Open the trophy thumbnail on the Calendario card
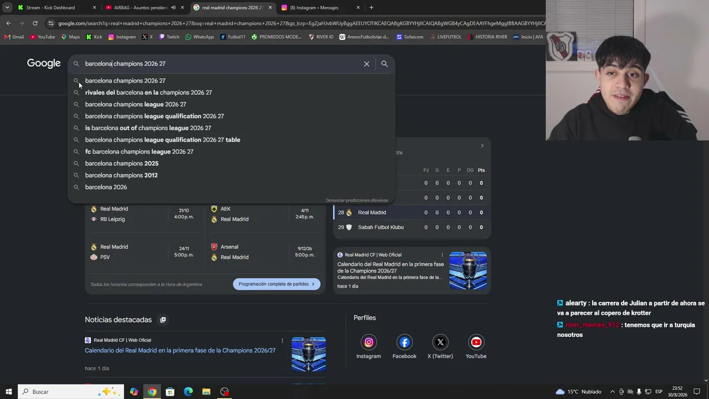Screen dimensions: 709x399 click(468, 271)
